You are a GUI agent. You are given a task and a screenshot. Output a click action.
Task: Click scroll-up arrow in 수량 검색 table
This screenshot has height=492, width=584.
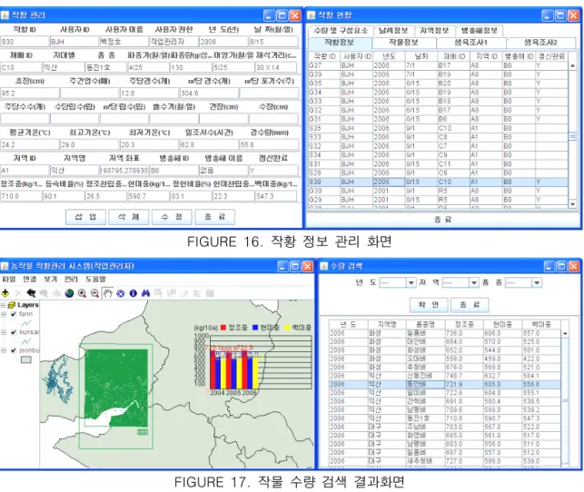(x=565, y=333)
